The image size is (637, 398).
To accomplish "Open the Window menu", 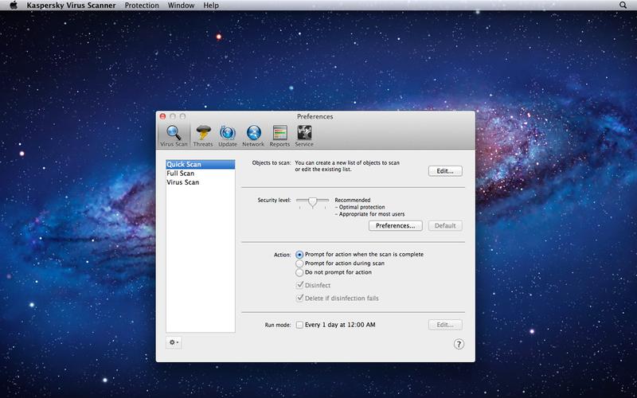I will point(182,6).
